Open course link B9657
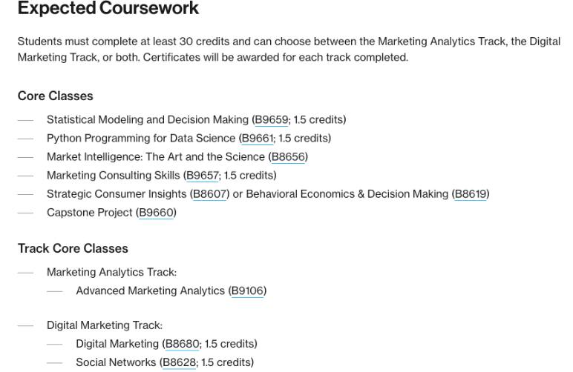The image size is (573, 372). pos(202,176)
